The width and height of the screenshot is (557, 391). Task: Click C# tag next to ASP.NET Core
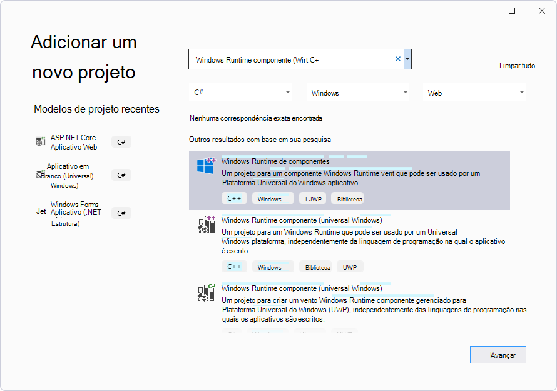coord(121,141)
